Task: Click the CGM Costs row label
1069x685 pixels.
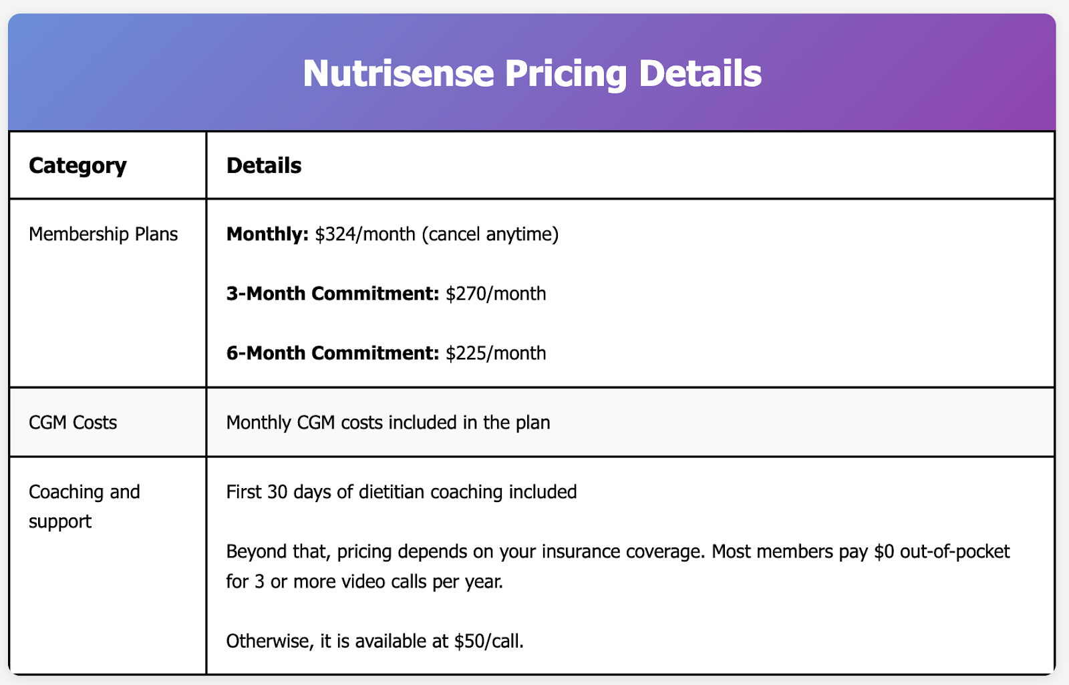Action: click(x=73, y=423)
